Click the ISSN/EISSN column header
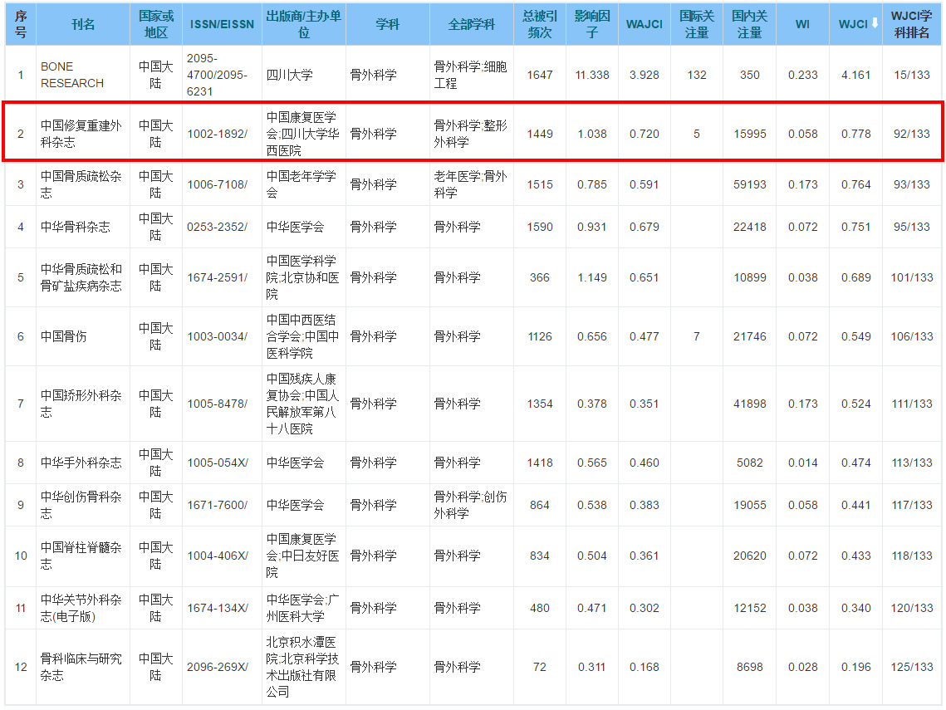 [222, 24]
